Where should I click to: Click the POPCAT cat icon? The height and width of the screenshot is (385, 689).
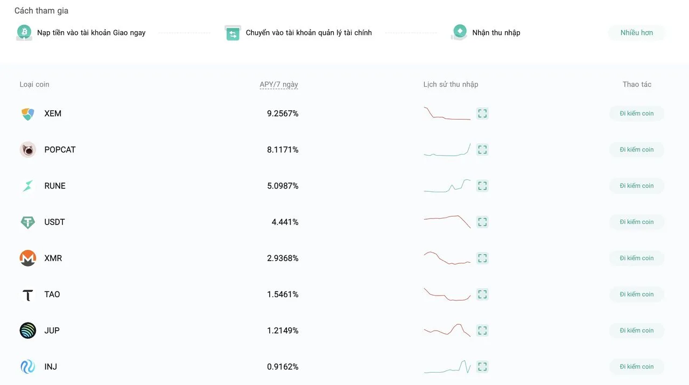click(28, 150)
